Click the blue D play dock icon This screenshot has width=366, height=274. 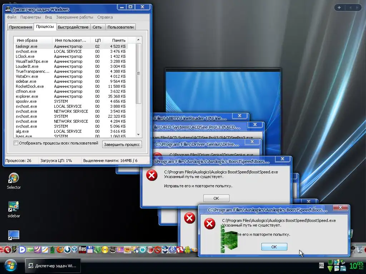click(x=22, y=250)
